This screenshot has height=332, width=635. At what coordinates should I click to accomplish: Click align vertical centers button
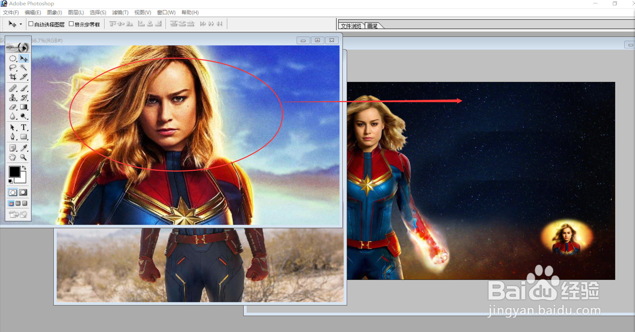click(x=121, y=24)
